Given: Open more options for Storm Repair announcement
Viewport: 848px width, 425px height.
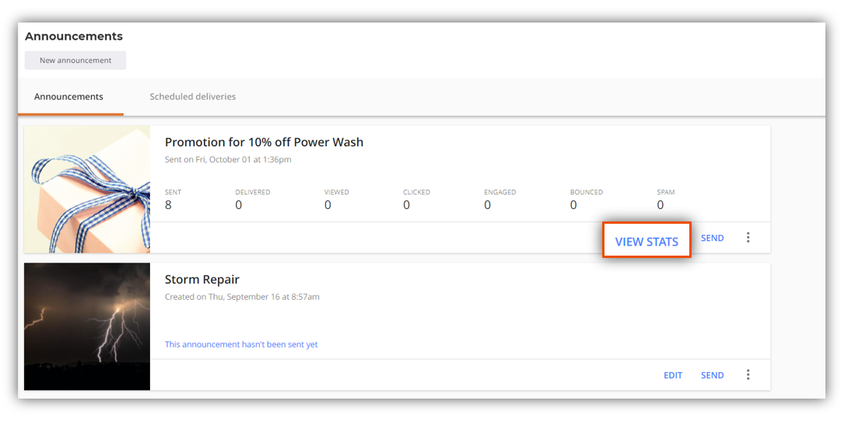Looking at the screenshot, I should tap(748, 374).
